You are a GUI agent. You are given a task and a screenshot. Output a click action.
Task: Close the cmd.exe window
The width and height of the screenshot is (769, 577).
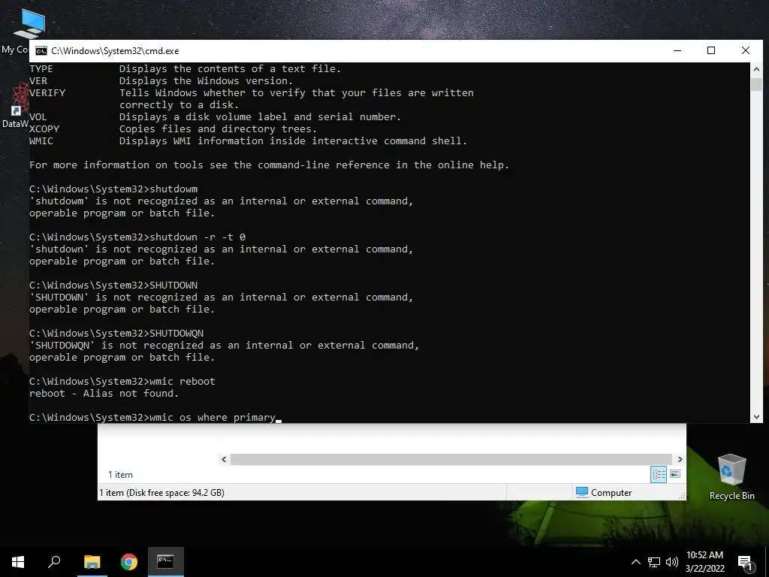coord(746,50)
